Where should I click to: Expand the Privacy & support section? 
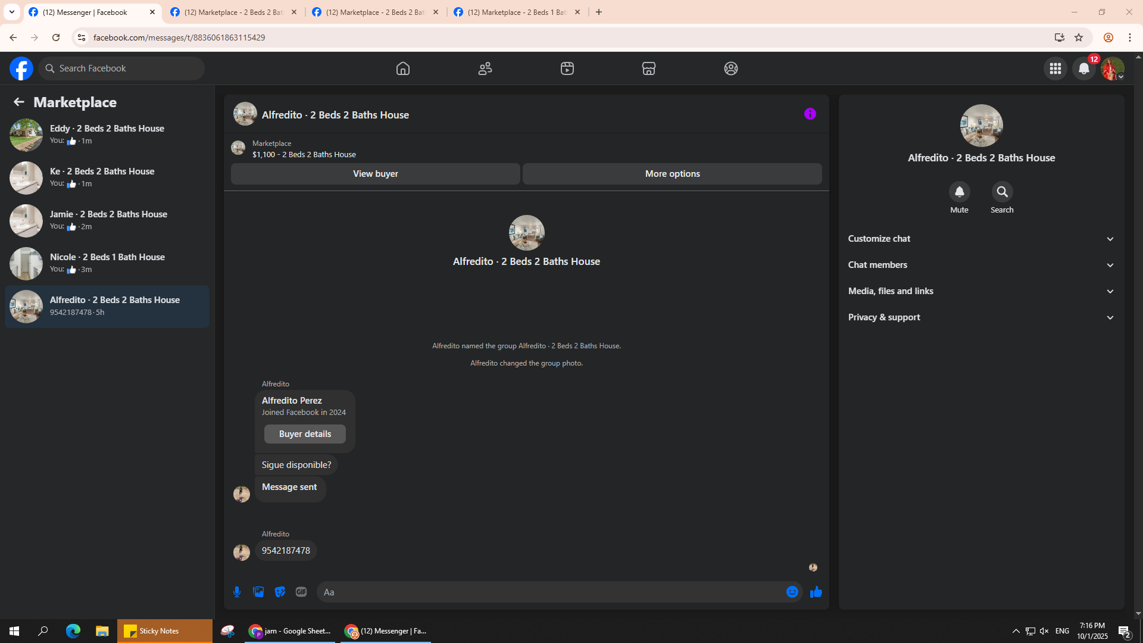coord(981,317)
